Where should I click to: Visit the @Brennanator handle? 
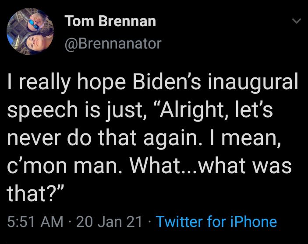tap(113, 44)
